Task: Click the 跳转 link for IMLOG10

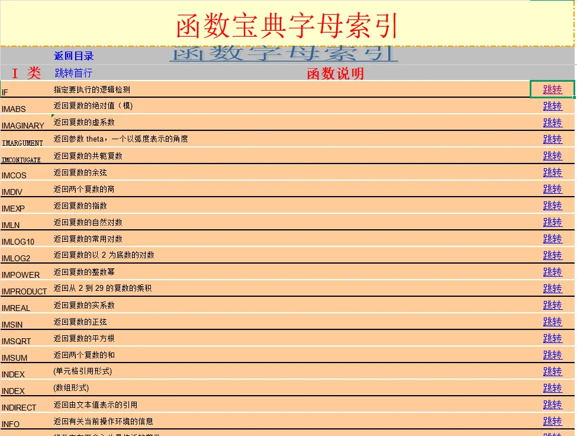Action: tap(552, 239)
